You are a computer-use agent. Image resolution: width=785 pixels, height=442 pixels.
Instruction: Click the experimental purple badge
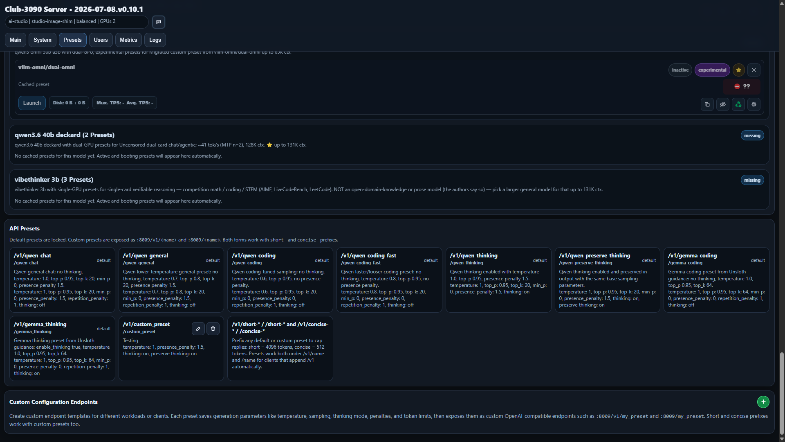click(x=712, y=70)
